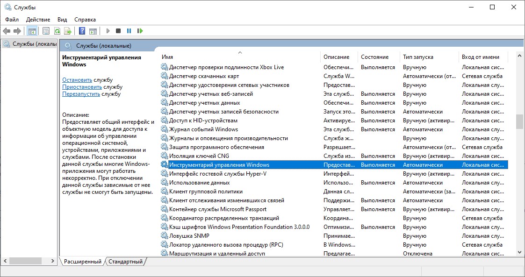Open the Файл menu
The width and height of the screenshot is (525, 277).
coord(12,20)
